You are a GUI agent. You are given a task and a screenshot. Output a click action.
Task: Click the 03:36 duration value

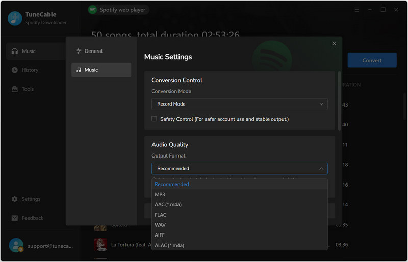tap(342, 245)
